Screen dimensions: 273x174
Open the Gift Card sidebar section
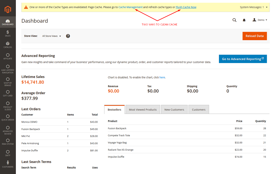8,93
